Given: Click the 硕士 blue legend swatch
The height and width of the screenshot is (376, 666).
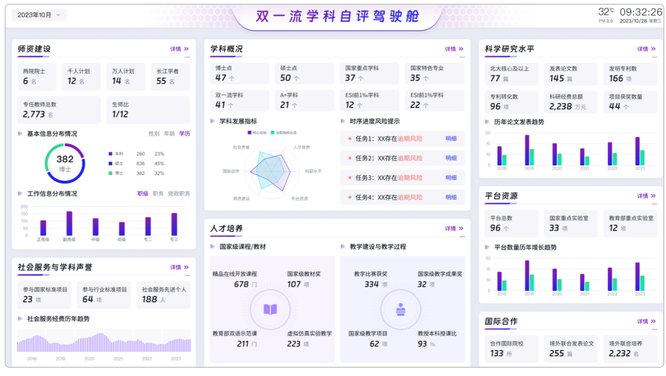Looking at the screenshot, I should tap(110, 164).
